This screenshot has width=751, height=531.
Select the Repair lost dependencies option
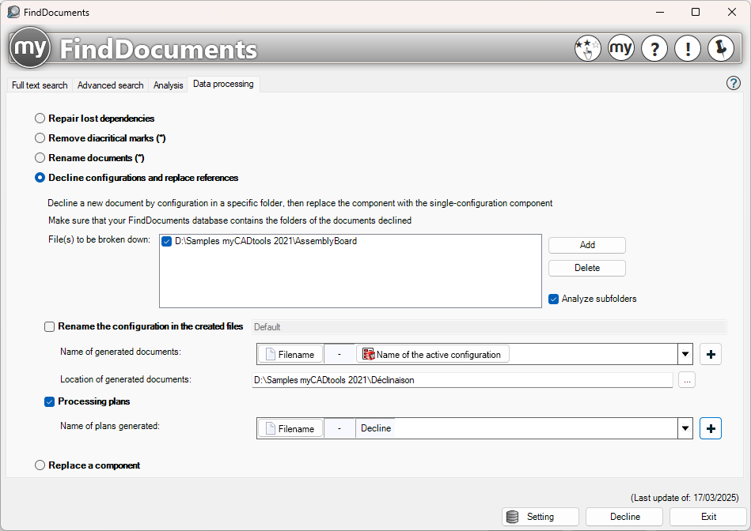click(40, 119)
